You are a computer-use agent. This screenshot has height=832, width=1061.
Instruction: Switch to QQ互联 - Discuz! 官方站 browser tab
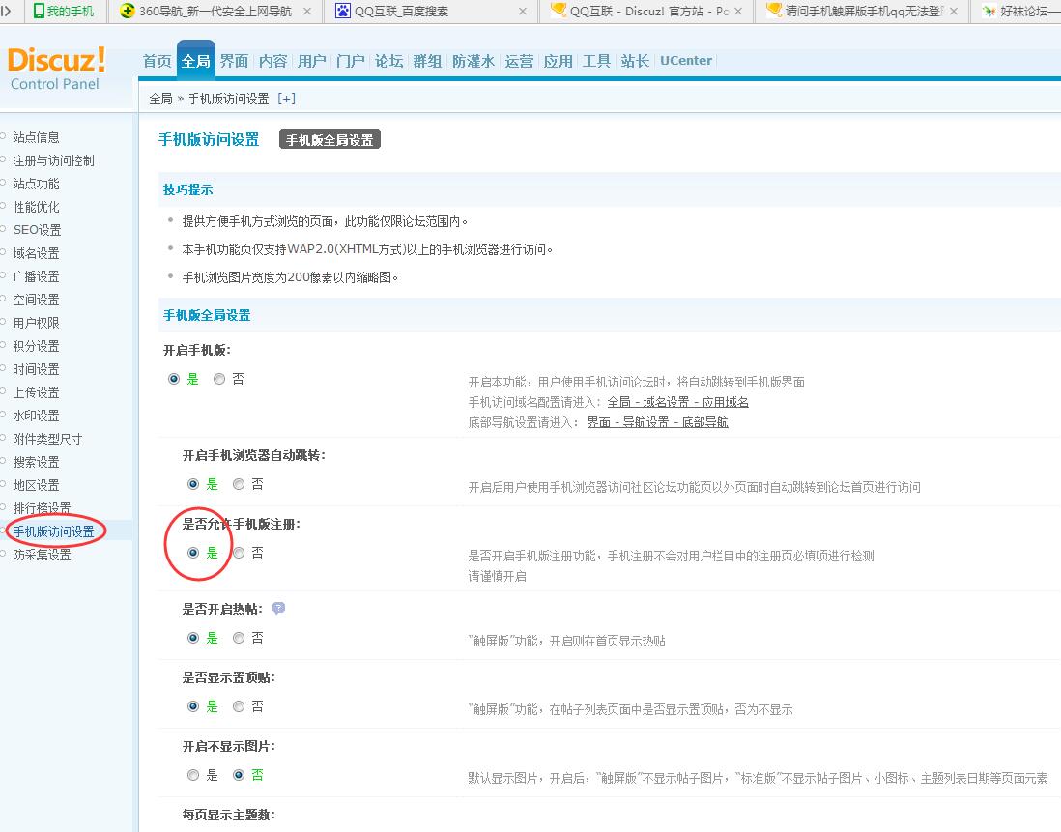pos(647,12)
